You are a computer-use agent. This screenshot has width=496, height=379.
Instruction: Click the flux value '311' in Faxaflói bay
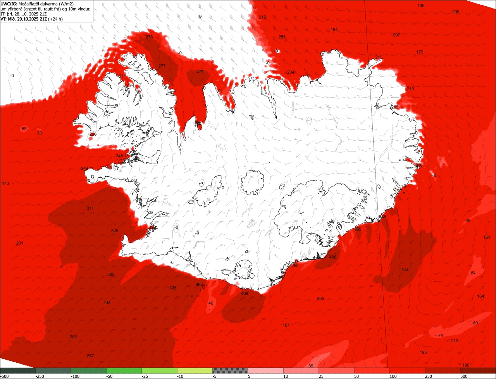(90, 208)
